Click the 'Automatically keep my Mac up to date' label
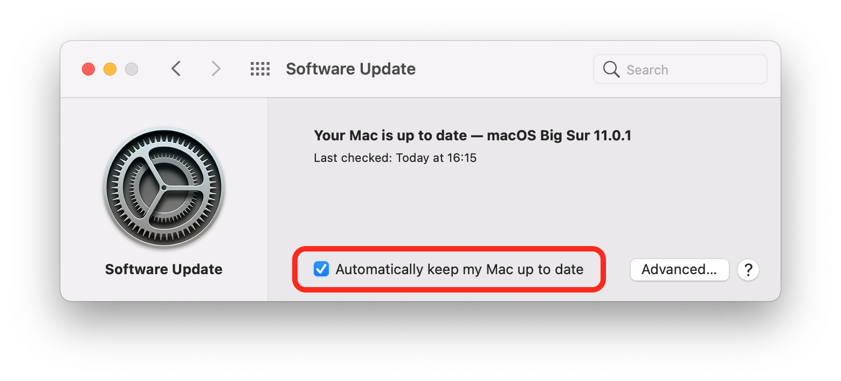The image size is (841, 381). coord(459,269)
